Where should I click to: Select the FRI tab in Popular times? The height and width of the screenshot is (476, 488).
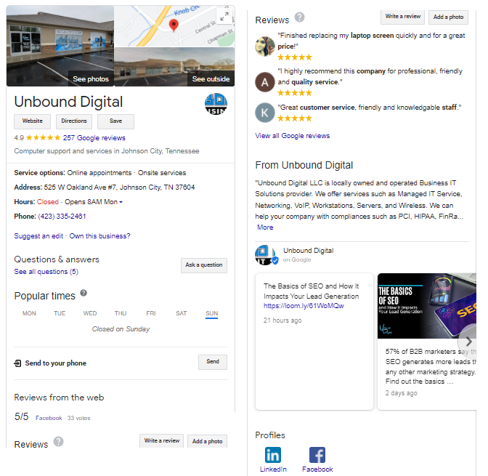click(151, 313)
